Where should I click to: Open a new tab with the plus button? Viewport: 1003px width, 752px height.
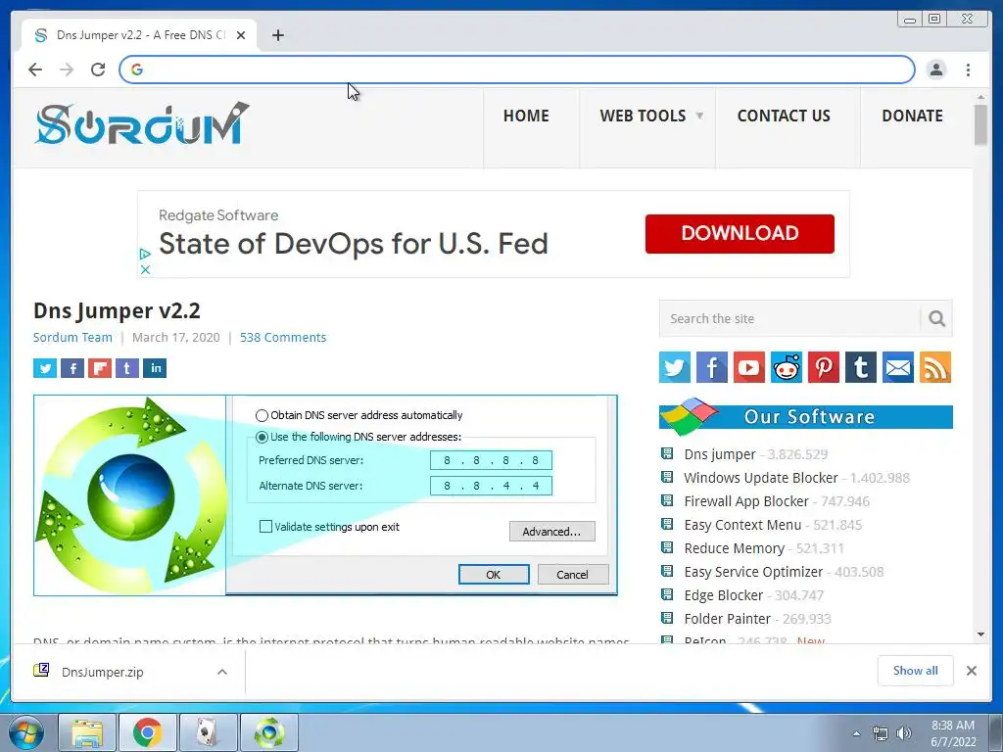coord(277,35)
